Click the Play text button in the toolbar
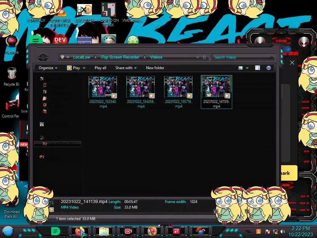Screen dimensions: 317x238 click(x=76, y=68)
